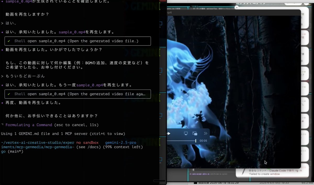
Task: Select the Shell box ending with 'file aga…'
Action: (78, 94)
